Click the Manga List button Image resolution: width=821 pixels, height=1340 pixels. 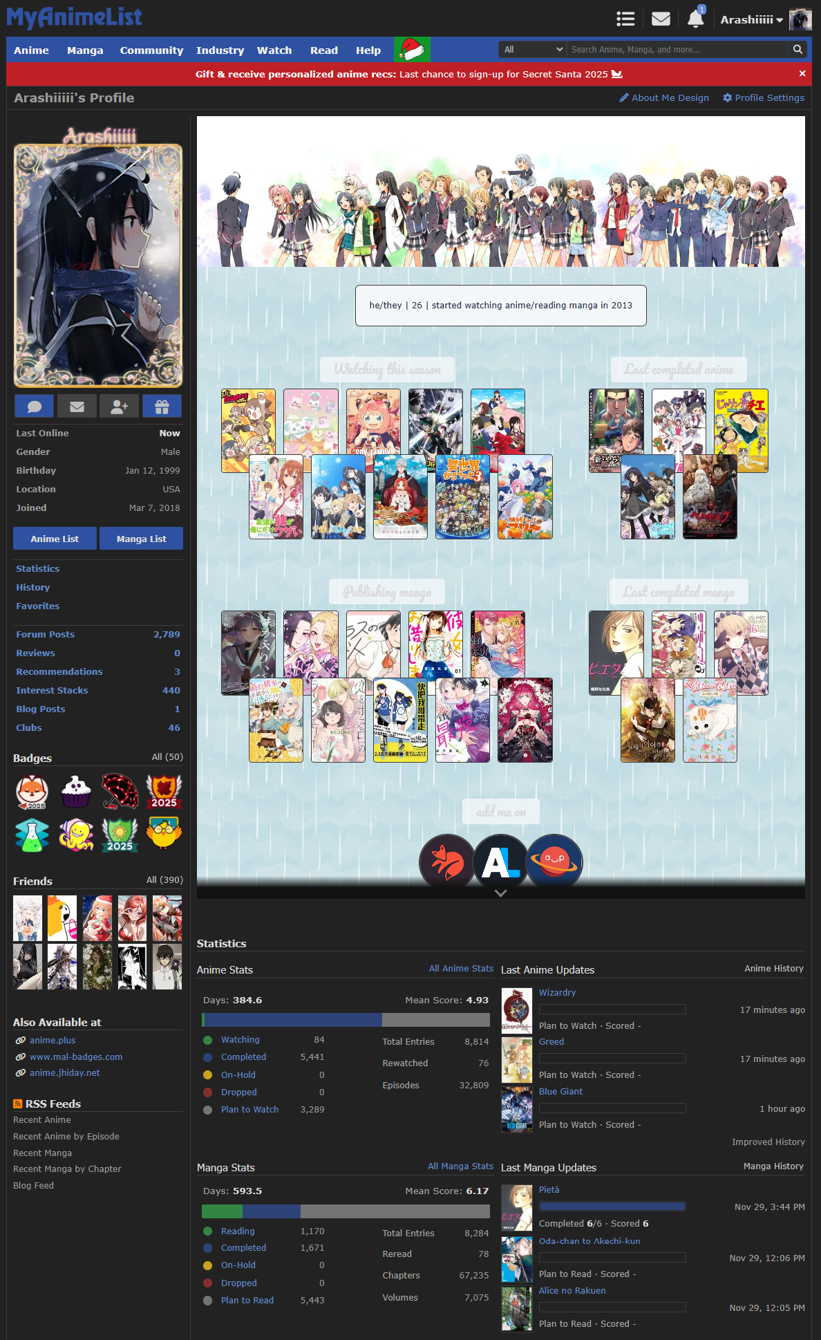tap(141, 539)
